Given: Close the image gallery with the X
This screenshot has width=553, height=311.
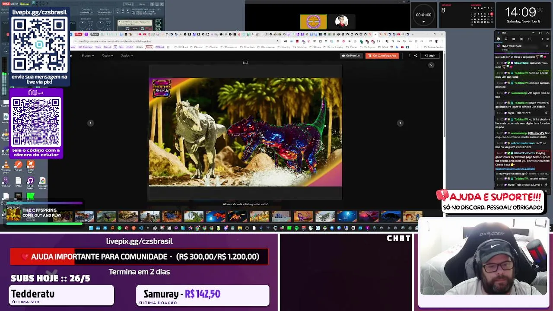Looking at the screenshot, I should coord(431,65).
